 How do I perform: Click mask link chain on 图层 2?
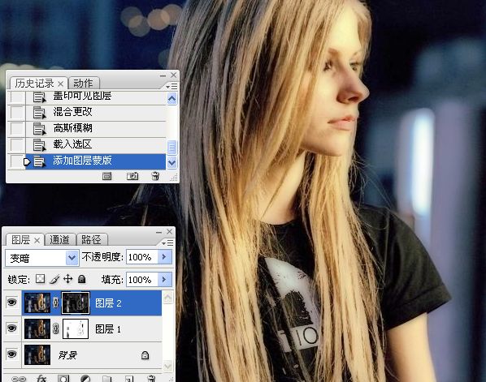click(56, 303)
